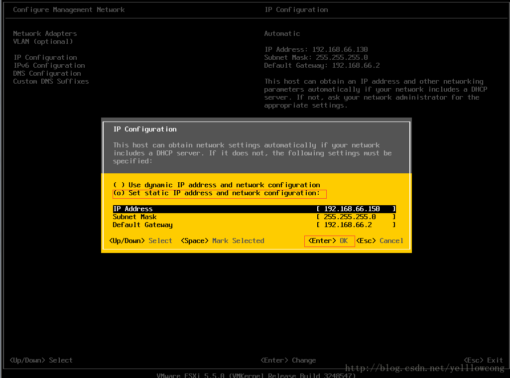Click the Automatic status text

(282, 33)
